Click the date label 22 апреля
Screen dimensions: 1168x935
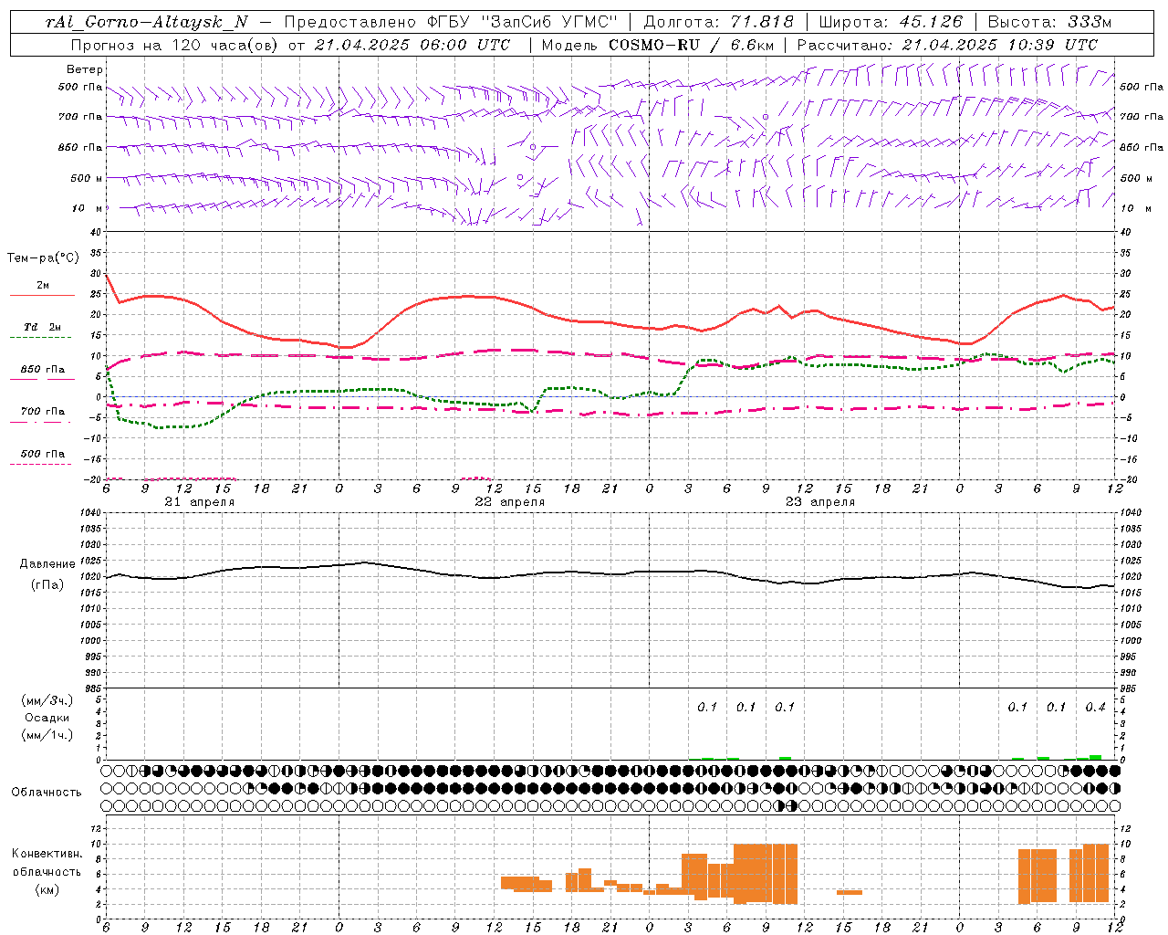509,502
